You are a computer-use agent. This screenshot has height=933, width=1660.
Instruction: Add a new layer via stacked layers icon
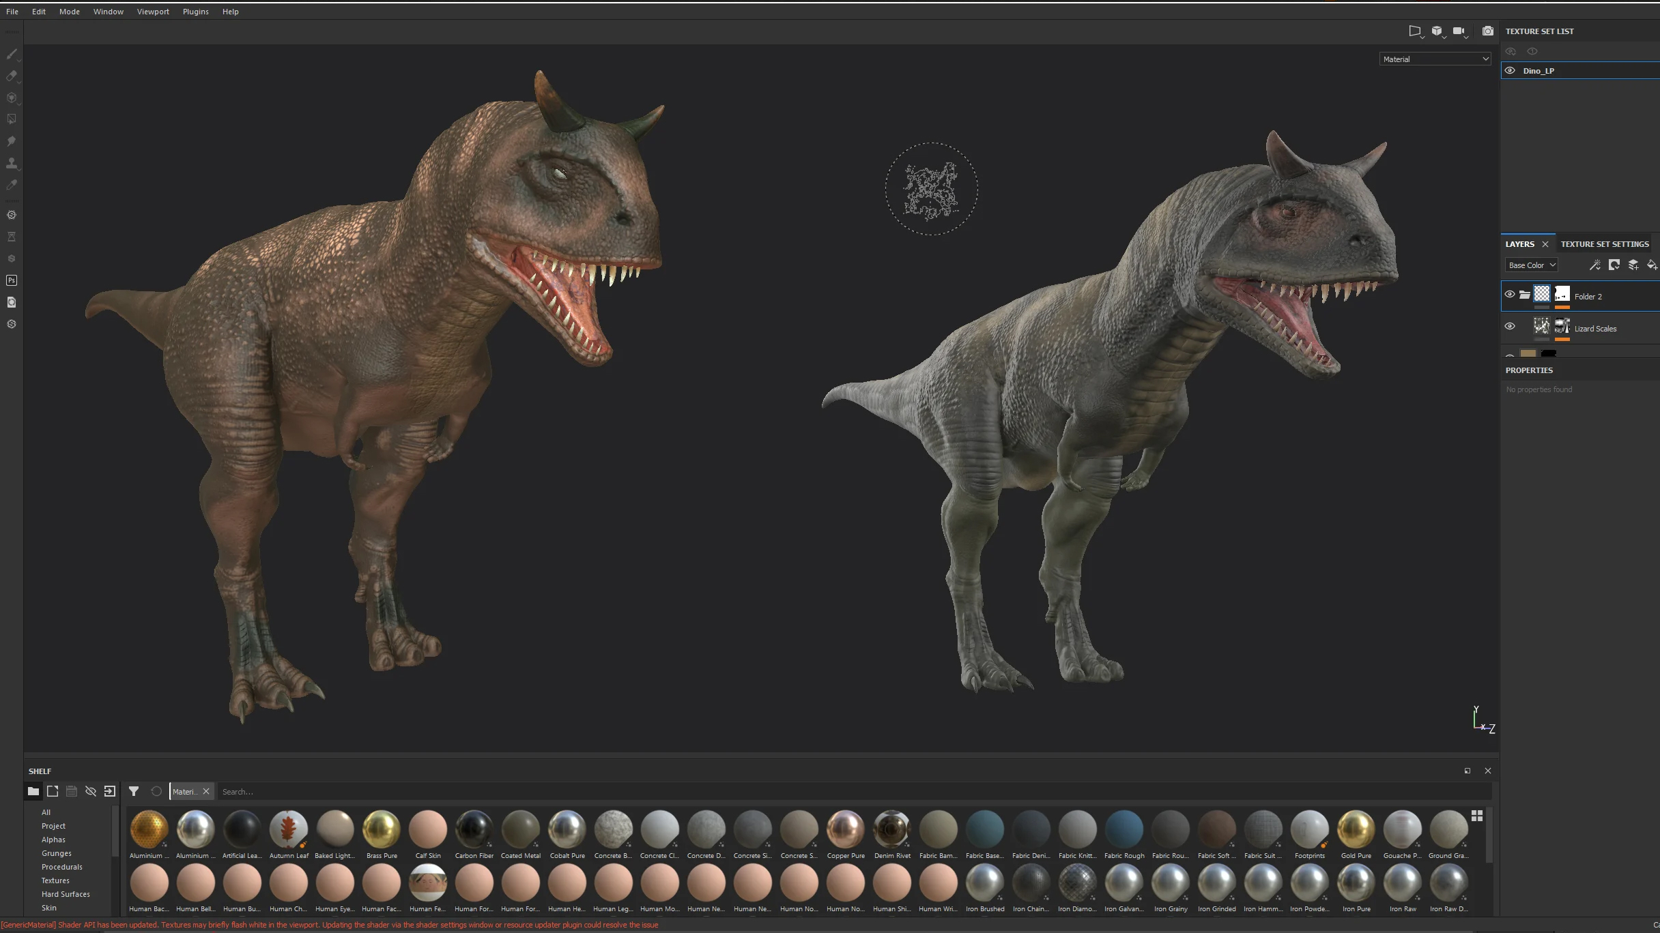coord(1633,265)
